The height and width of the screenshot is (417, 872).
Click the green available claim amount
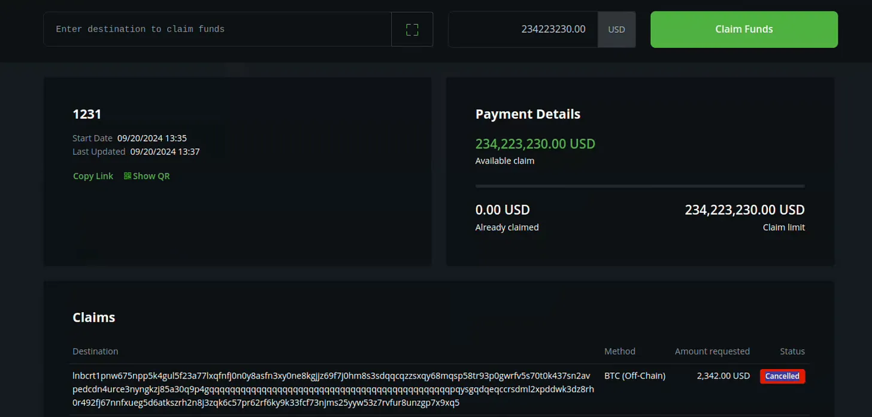tap(535, 144)
